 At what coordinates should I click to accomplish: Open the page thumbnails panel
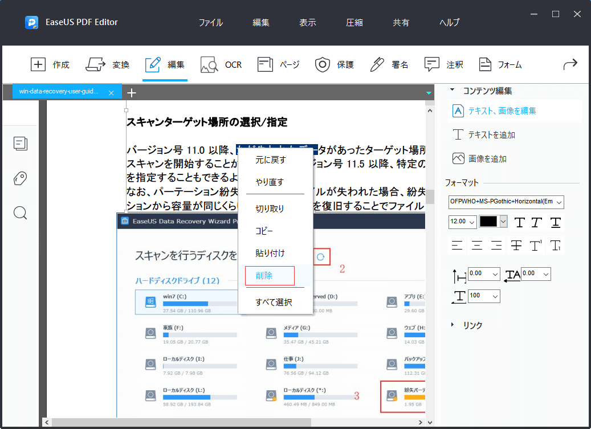pyautogui.click(x=21, y=144)
